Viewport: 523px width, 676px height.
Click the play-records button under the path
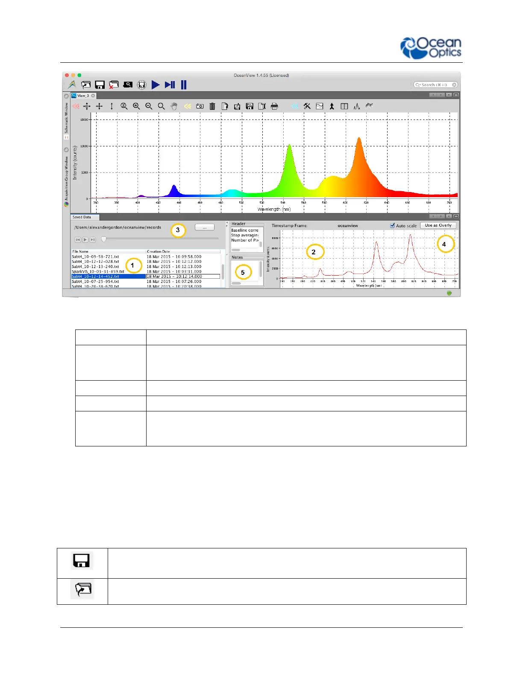[85, 240]
